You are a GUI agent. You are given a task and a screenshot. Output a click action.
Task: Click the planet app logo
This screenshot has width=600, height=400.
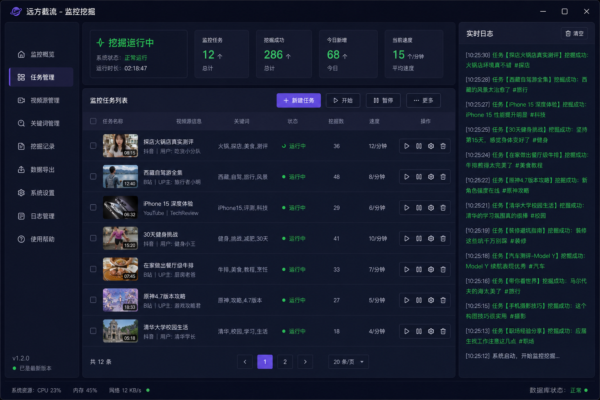pyautogui.click(x=16, y=11)
